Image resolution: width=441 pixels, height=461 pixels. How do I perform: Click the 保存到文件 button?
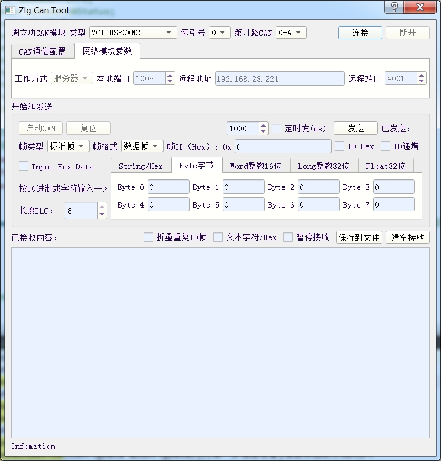point(359,237)
